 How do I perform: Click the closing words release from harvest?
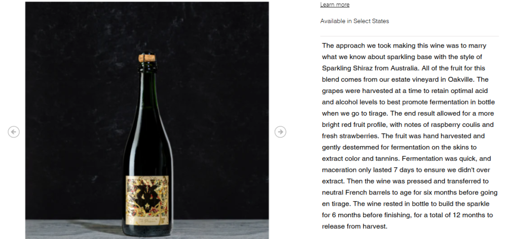pyautogui.click(x=355, y=226)
